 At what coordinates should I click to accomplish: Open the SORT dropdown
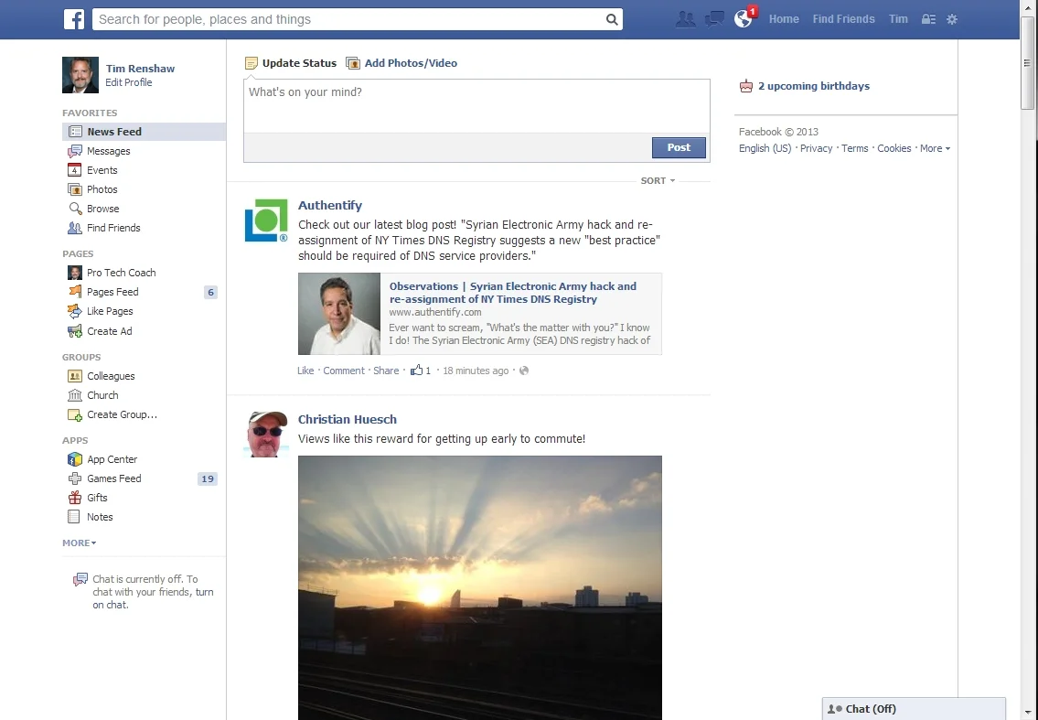pyautogui.click(x=658, y=181)
